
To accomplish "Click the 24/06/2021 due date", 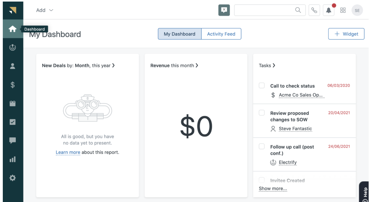I will coord(339,146).
